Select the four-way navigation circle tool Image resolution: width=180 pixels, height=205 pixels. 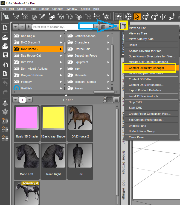click(x=128, y=17)
